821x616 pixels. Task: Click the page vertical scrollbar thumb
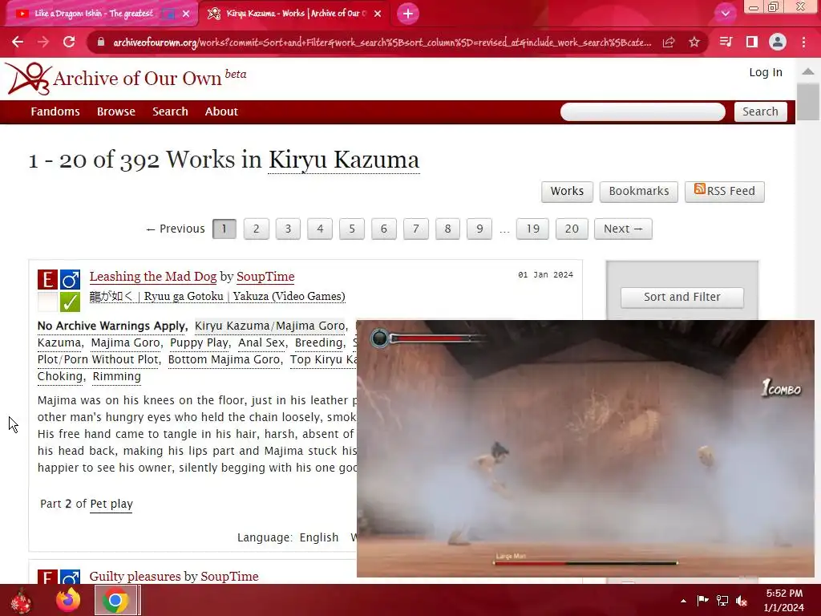pyautogui.click(x=808, y=102)
